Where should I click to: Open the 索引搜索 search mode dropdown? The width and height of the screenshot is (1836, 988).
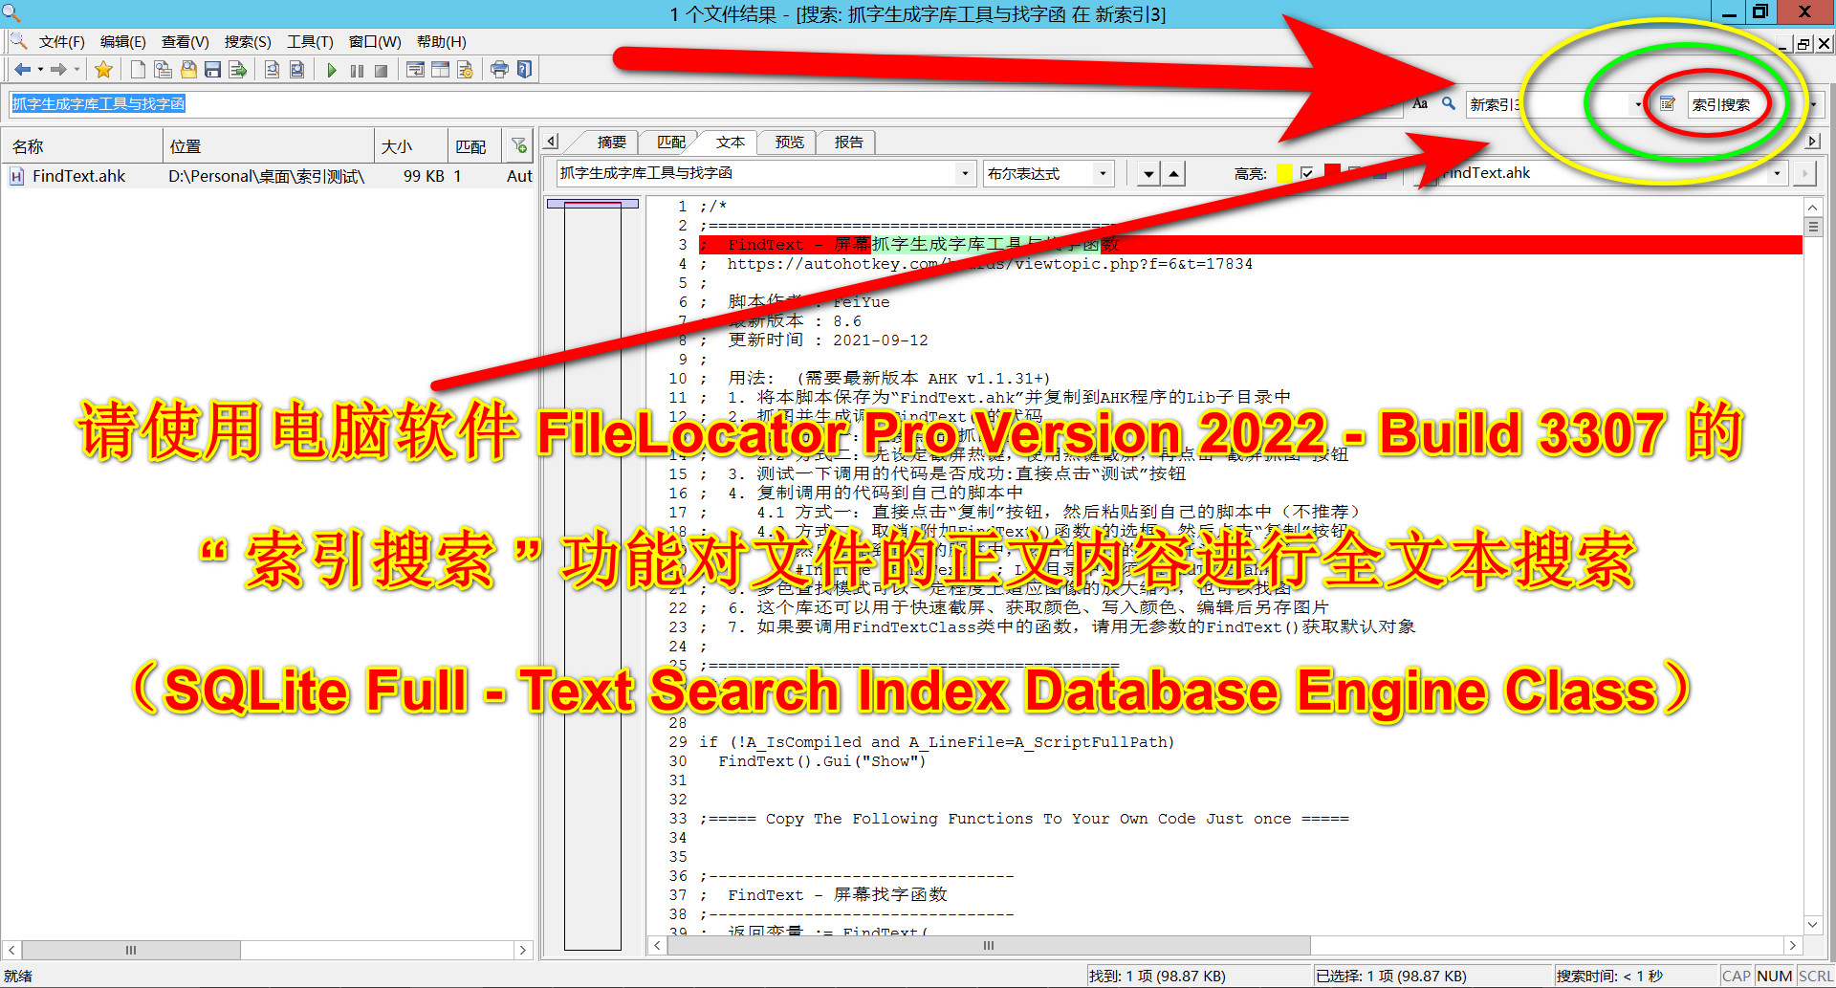pos(1812,104)
